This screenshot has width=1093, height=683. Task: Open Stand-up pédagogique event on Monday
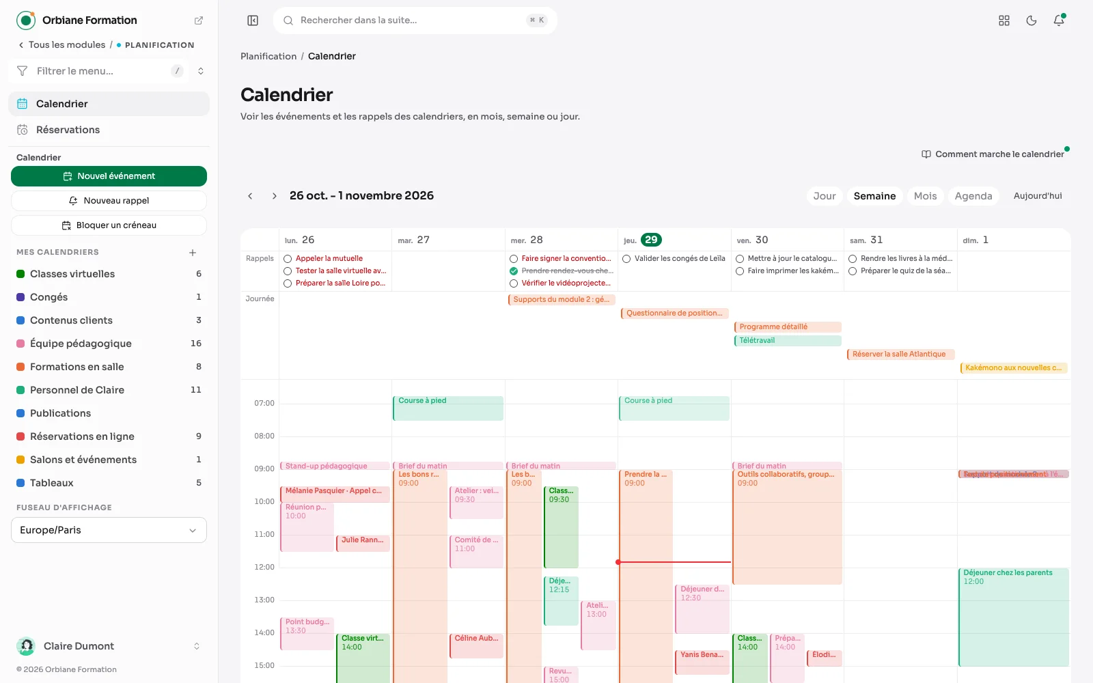[x=335, y=466]
